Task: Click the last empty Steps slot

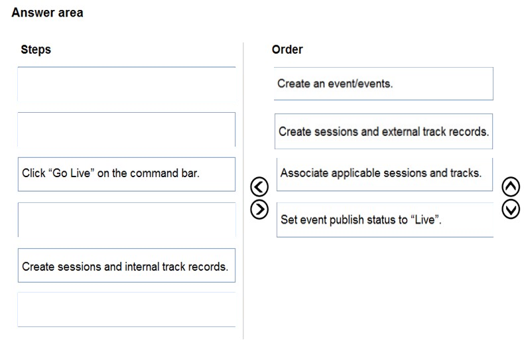Action: (x=127, y=310)
